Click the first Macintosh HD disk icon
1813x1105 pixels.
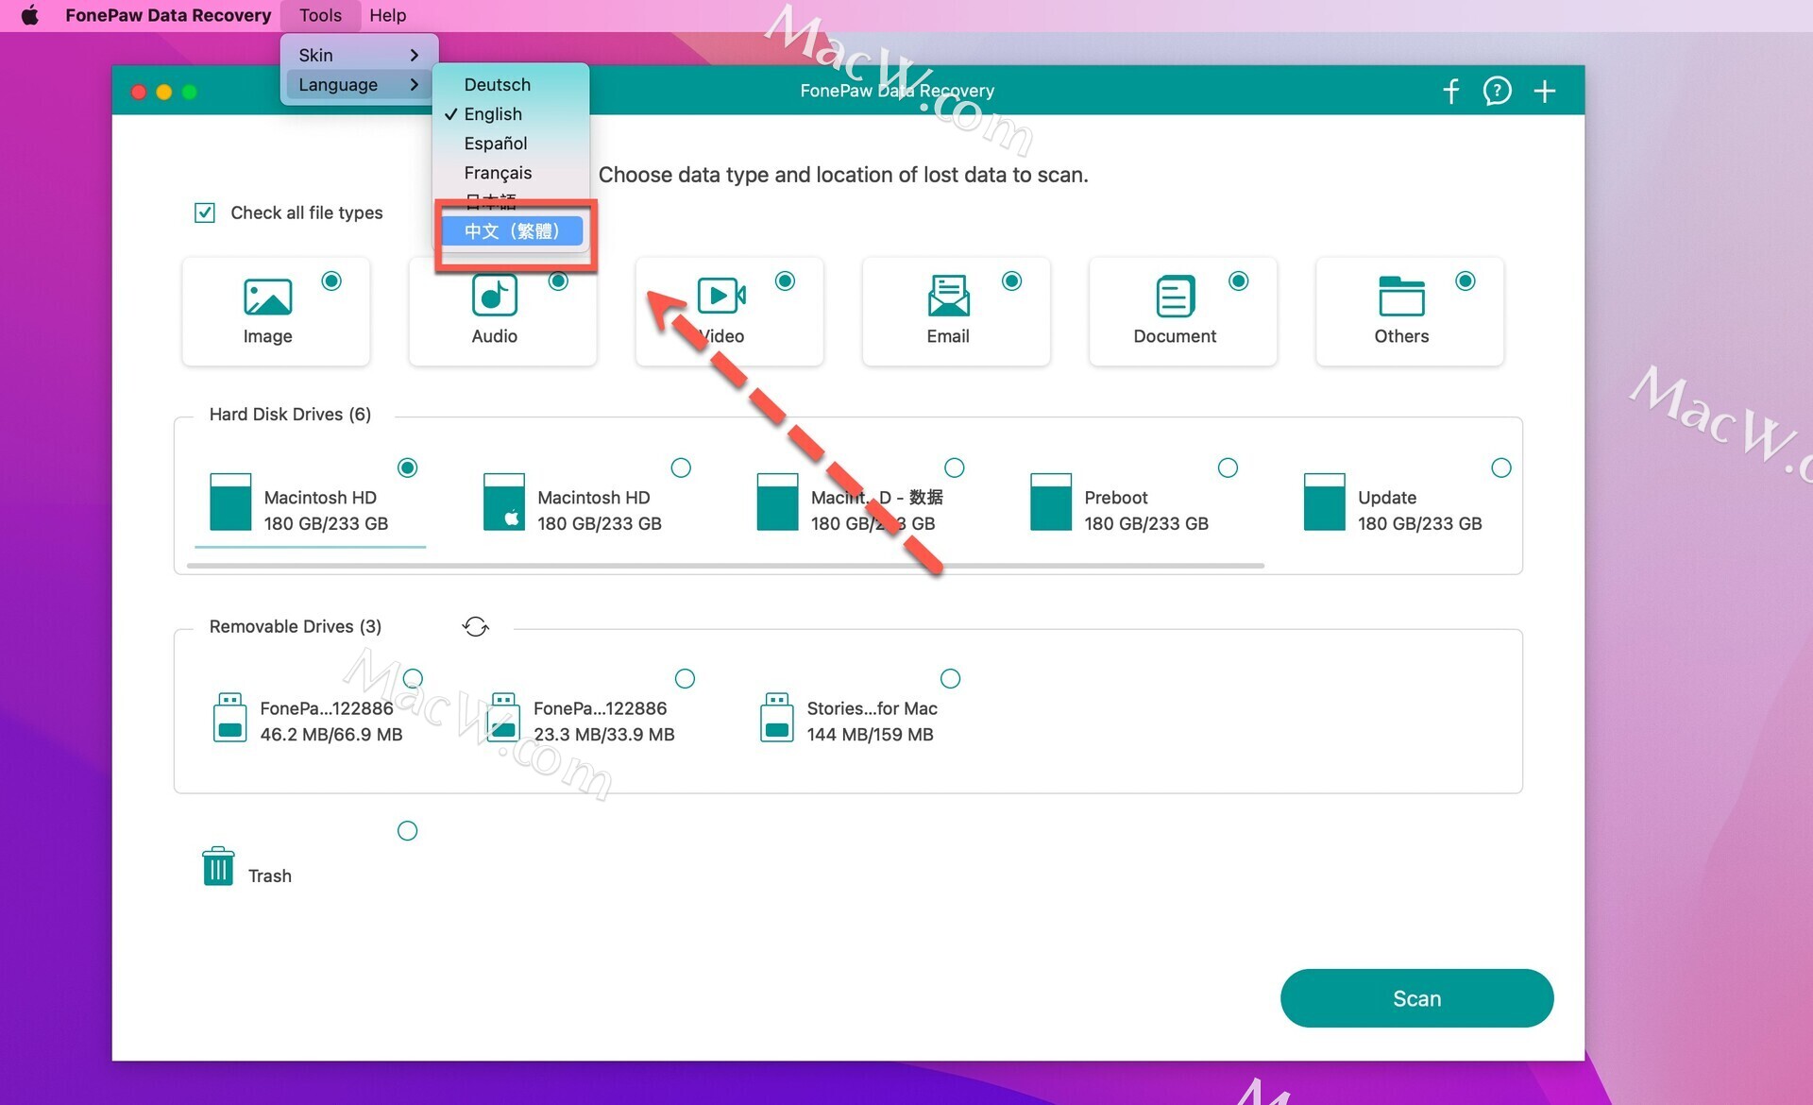pos(230,501)
